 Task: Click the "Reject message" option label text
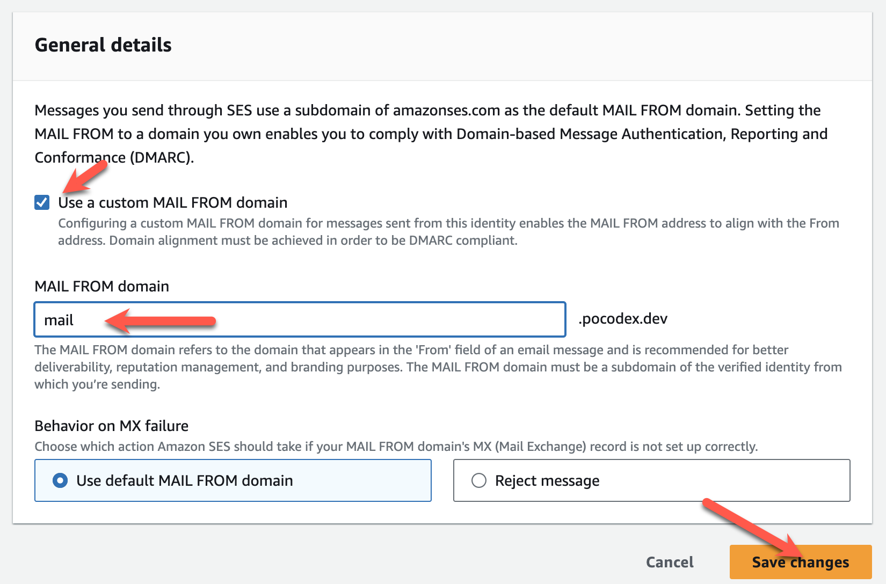(x=547, y=481)
